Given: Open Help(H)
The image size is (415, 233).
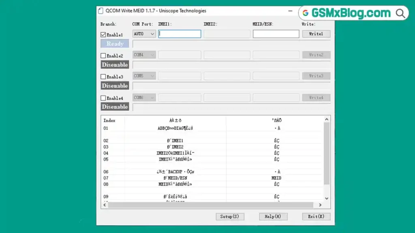Looking at the screenshot, I should point(273,216).
